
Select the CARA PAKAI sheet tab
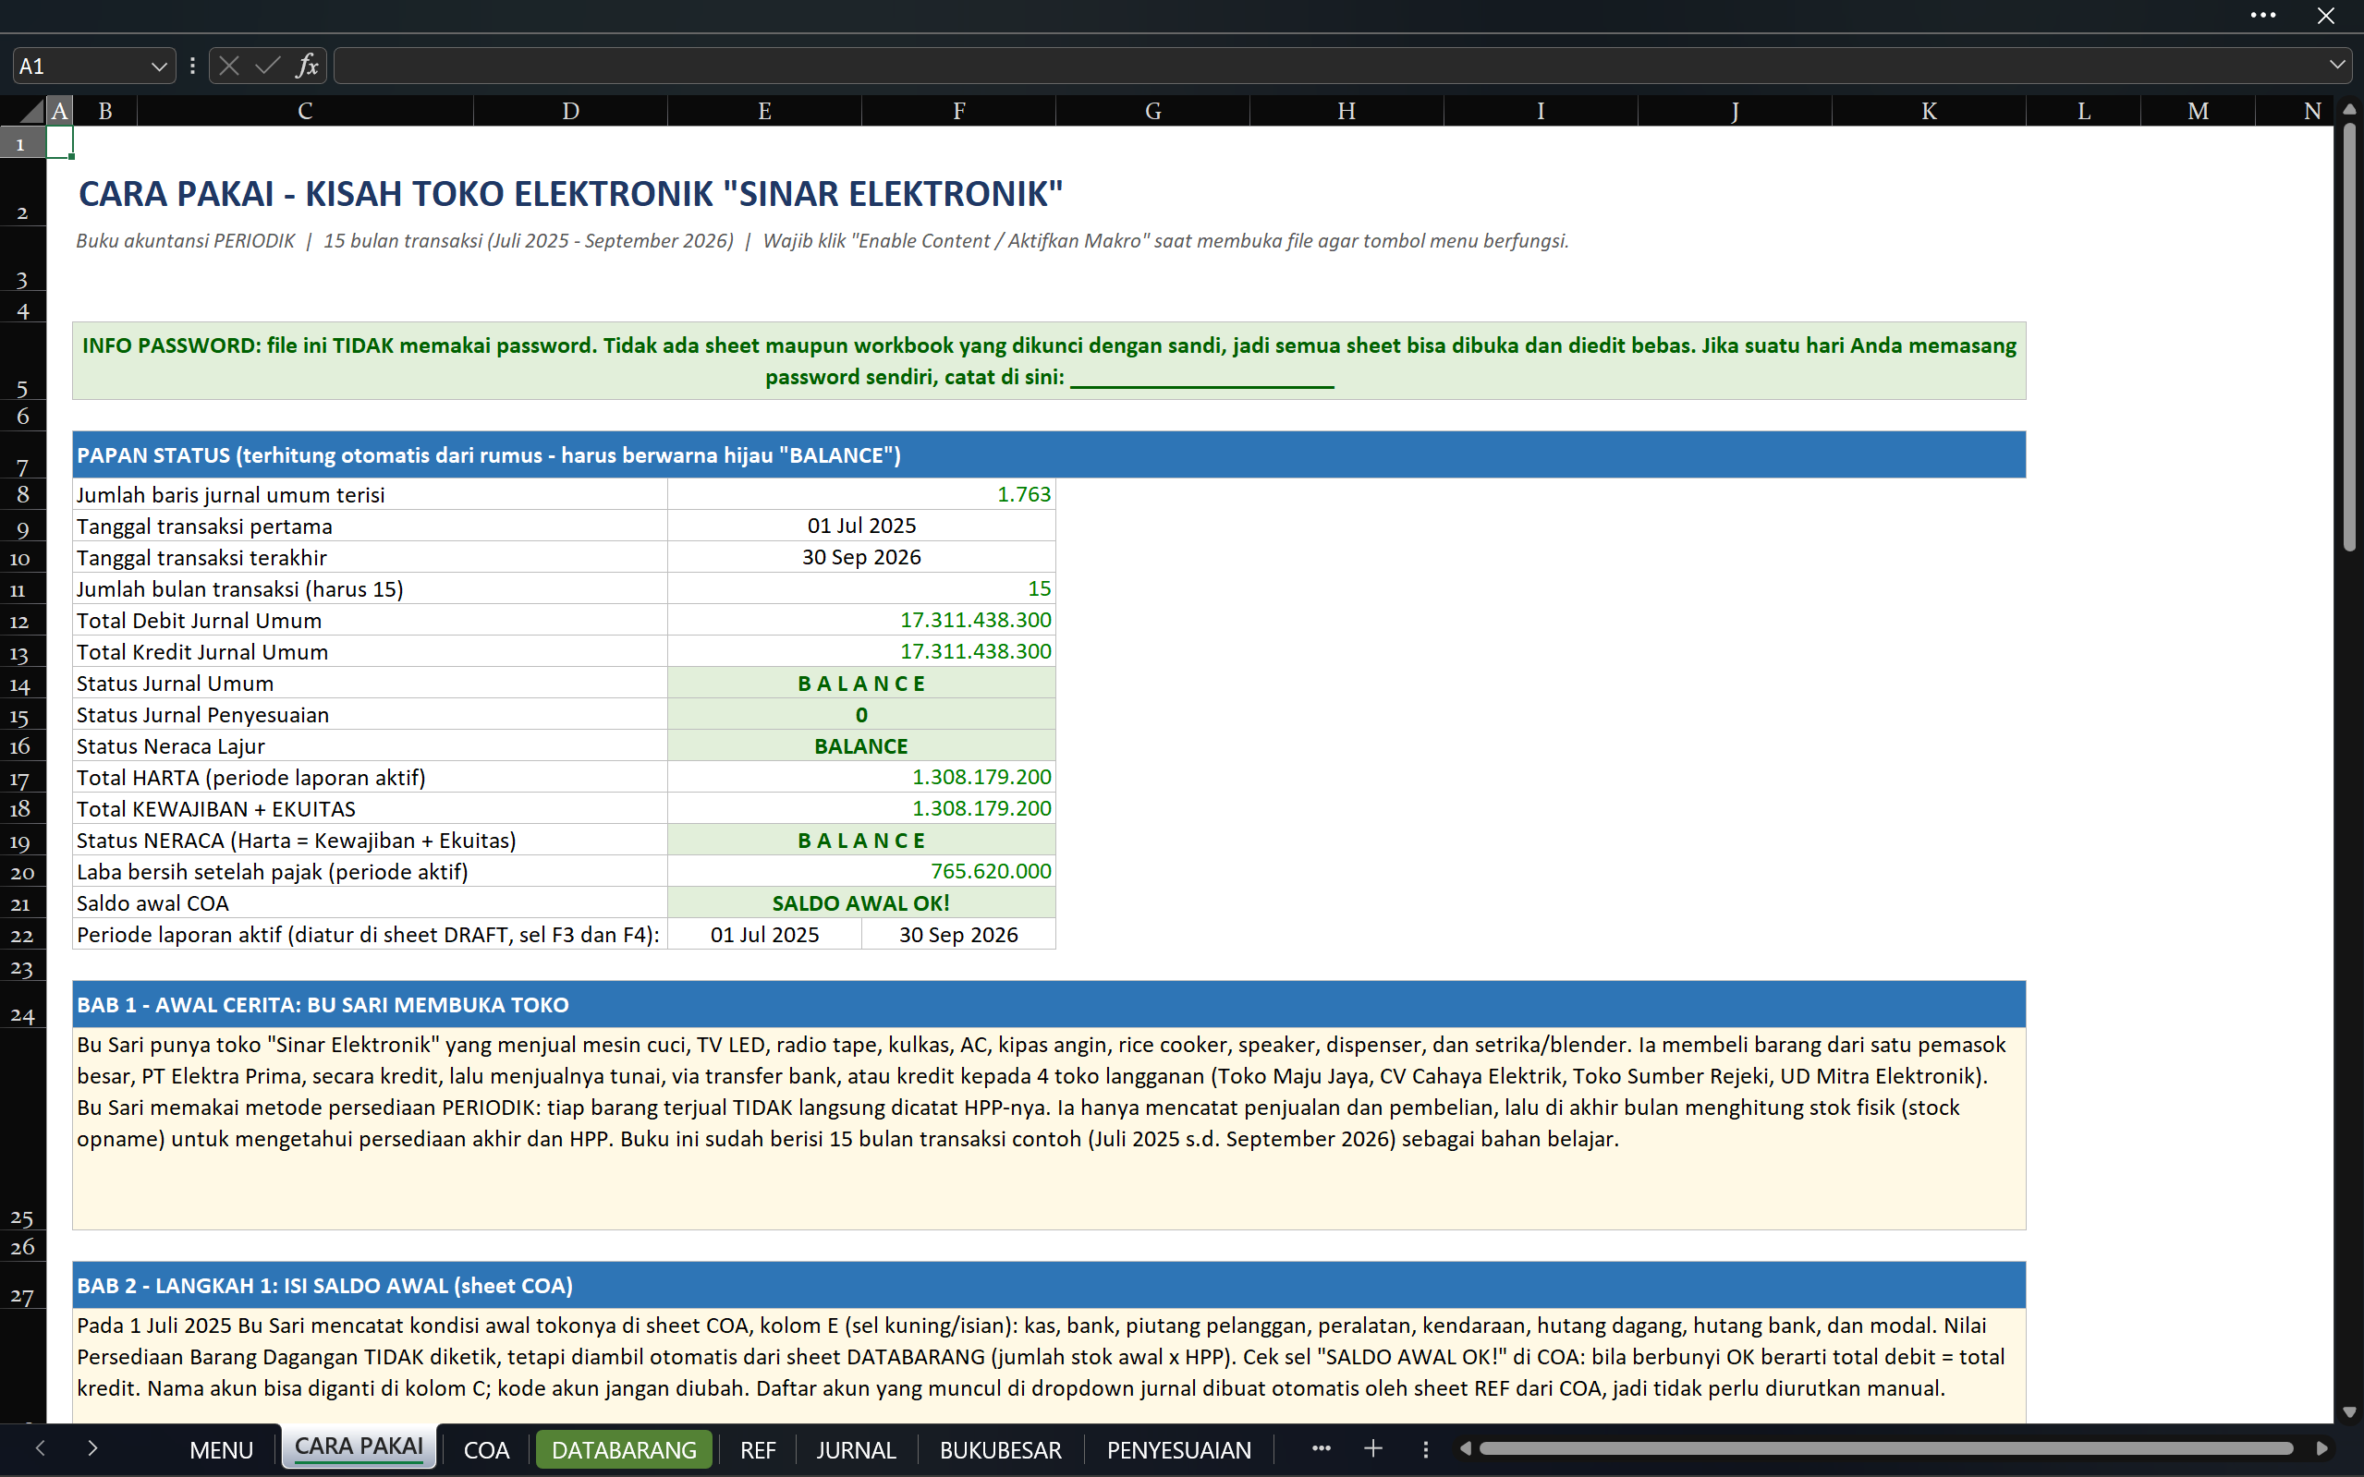(359, 1447)
